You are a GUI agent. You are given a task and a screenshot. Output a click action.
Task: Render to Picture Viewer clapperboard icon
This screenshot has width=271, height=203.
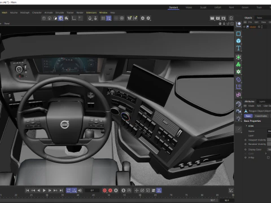click(218, 18)
